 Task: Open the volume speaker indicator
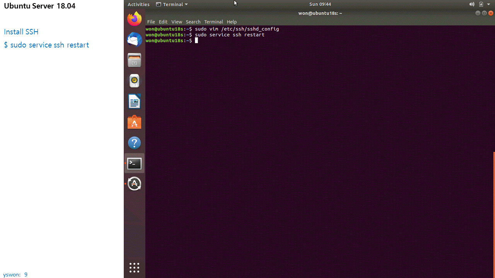click(472, 4)
